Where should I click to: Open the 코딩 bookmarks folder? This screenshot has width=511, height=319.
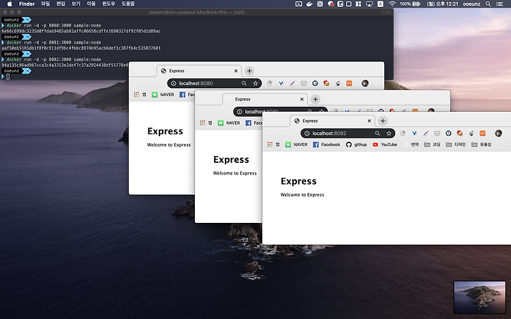click(x=433, y=145)
